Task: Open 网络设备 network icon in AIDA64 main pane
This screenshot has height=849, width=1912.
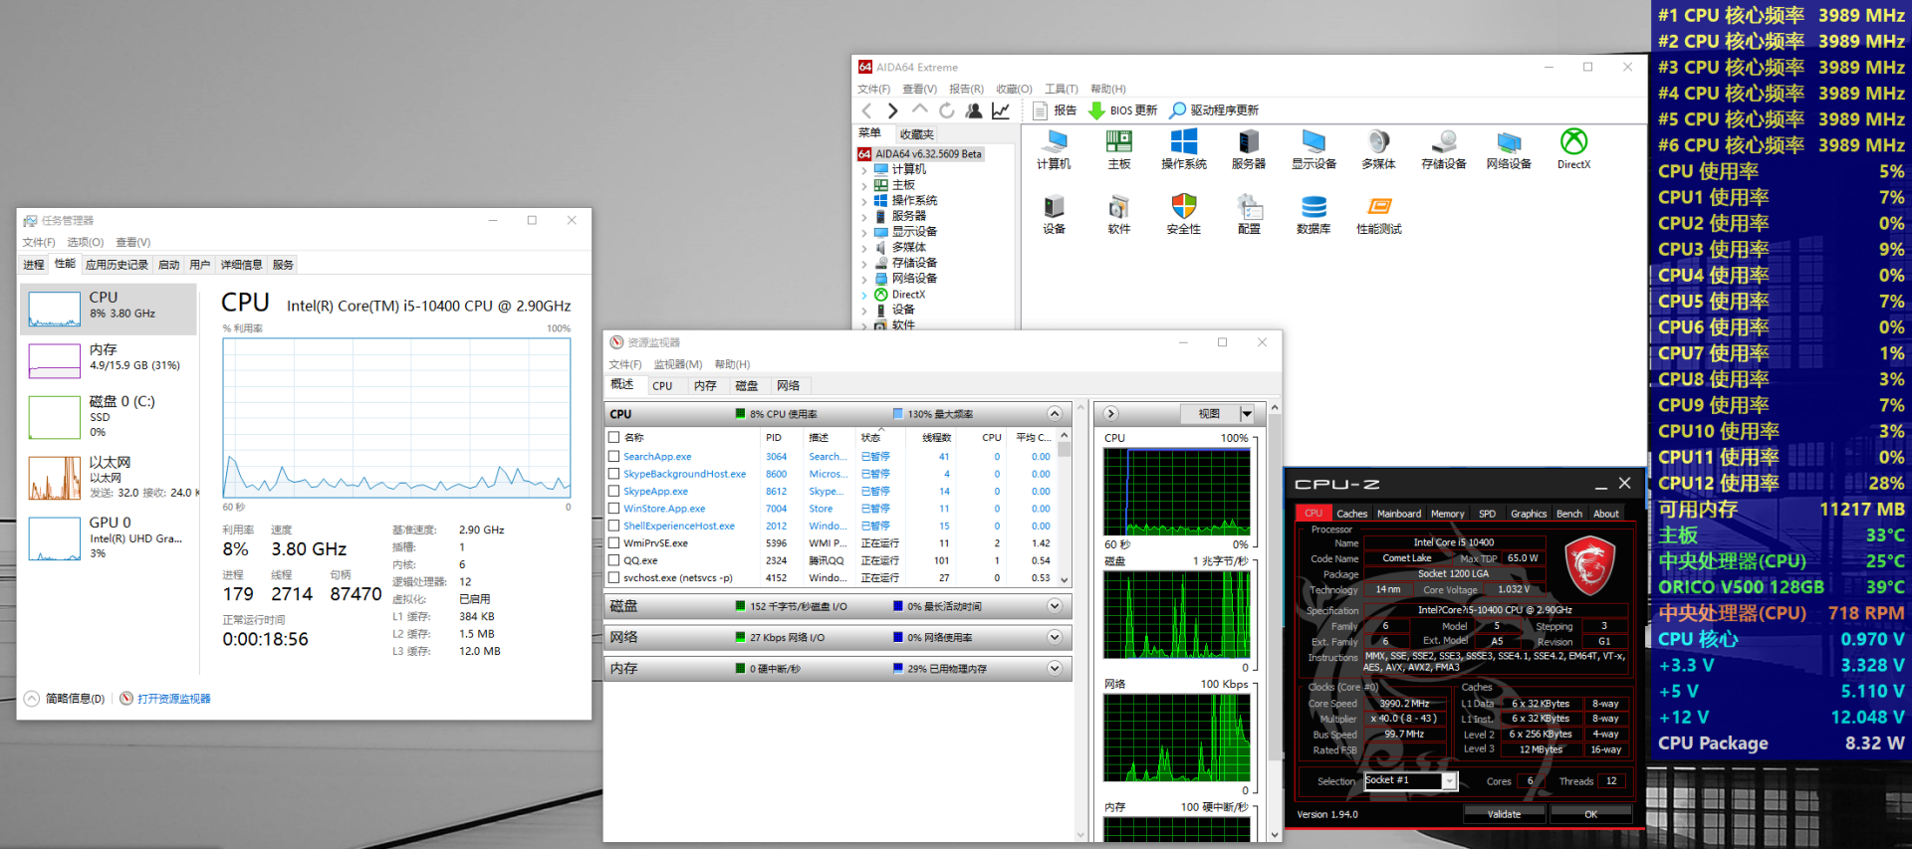Action: 1509,149
